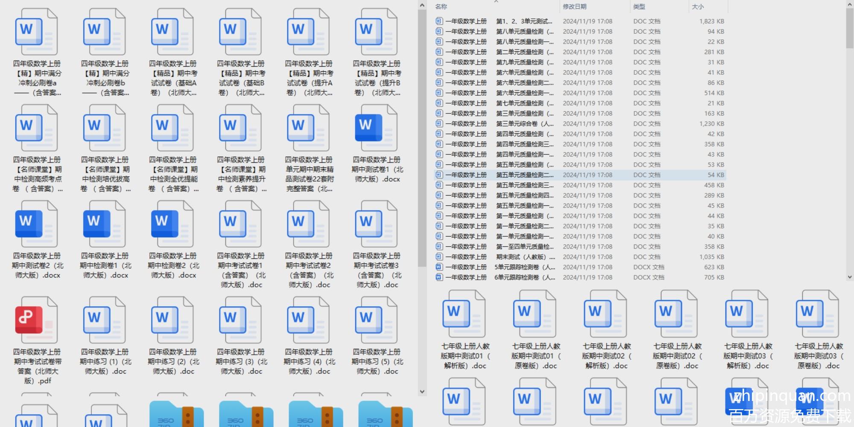Open 四年级数学上册期中测试卷1 (北师大版).docx file icon
Screen dimensions: 854x427
click(x=376, y=128)
